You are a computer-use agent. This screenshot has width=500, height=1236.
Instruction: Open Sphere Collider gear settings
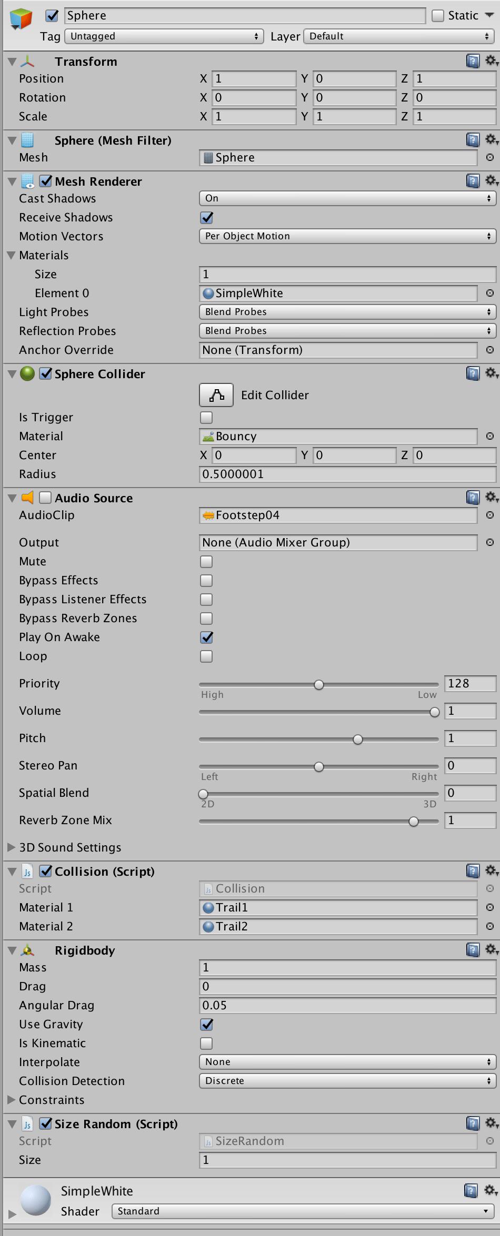click(492, 373)
